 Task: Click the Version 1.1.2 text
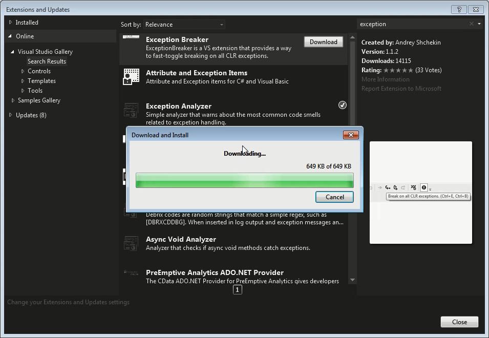coord(380,52)
